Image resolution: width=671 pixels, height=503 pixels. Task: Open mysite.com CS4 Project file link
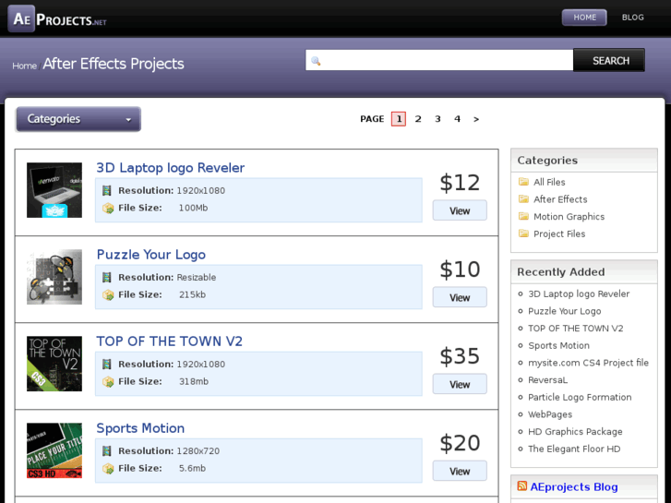(x=588, y=363)
